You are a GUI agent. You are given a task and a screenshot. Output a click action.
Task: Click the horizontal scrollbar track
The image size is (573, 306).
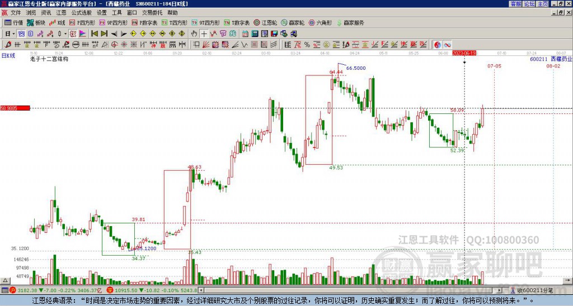click(349, 291)
